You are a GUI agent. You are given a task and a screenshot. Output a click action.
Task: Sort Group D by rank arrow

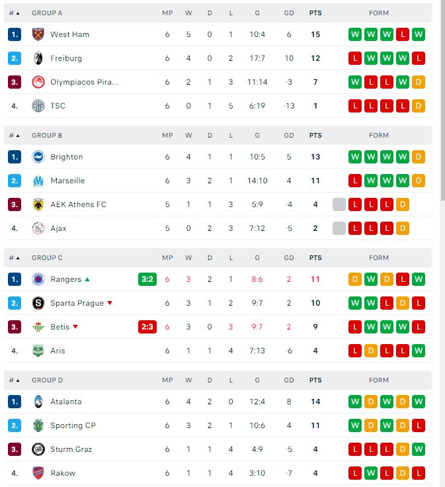[x=15, y=380]
